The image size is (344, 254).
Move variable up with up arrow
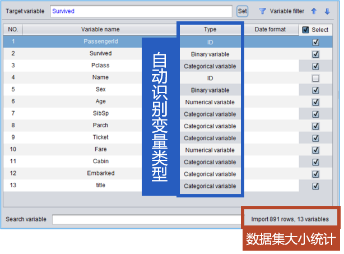tap(314, 11)
